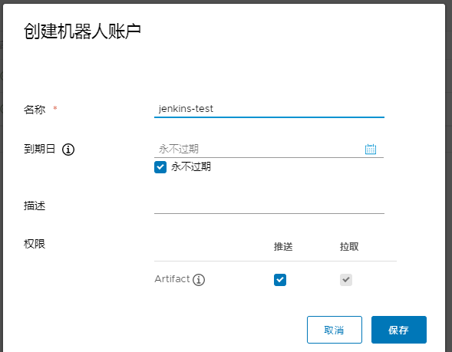Click the 名称 field label
Viewport: 452px width, 352px height.
(x=35, y=110)
